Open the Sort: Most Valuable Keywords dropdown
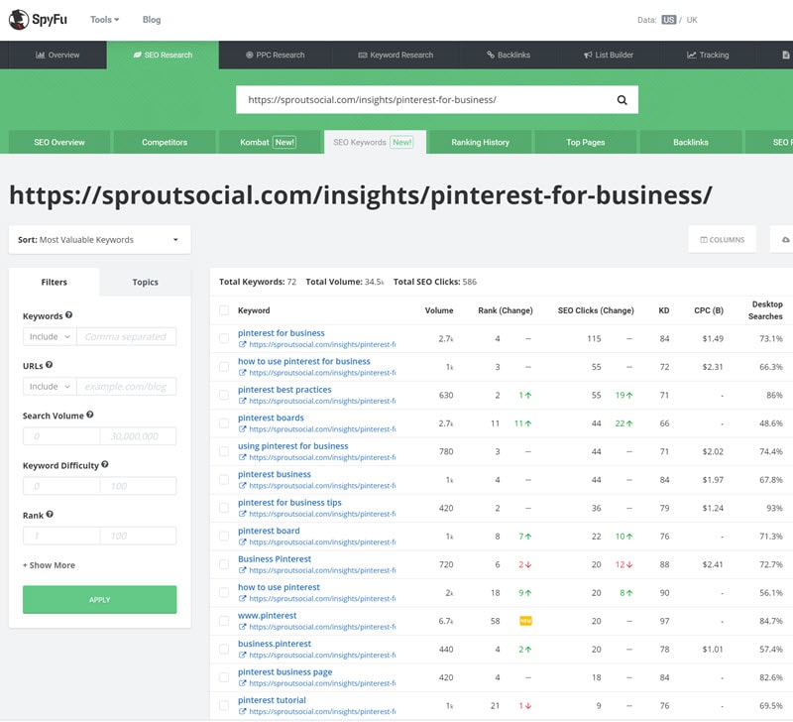 pos(100,240)
